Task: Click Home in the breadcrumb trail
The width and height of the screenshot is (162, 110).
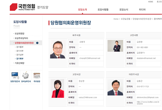Action: 116,19
